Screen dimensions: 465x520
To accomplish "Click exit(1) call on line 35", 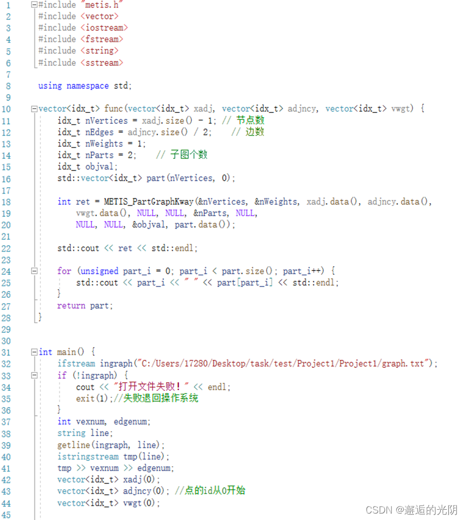I will [x=92, y=398].
